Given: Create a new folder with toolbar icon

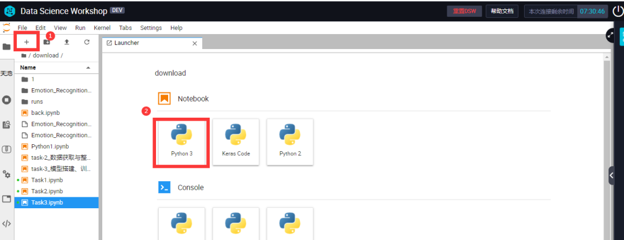Looking at the screenshot, I should 47,42.
